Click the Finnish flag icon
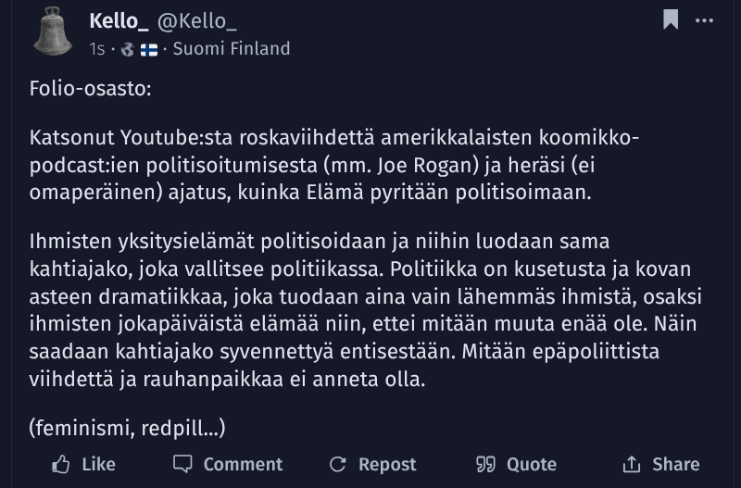 click(x=149, y=49)
